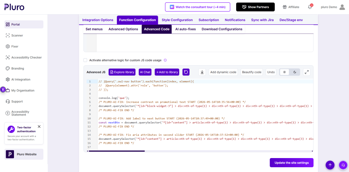
Task: Click code line 5 console.log('qwe')
Action: 114,98
